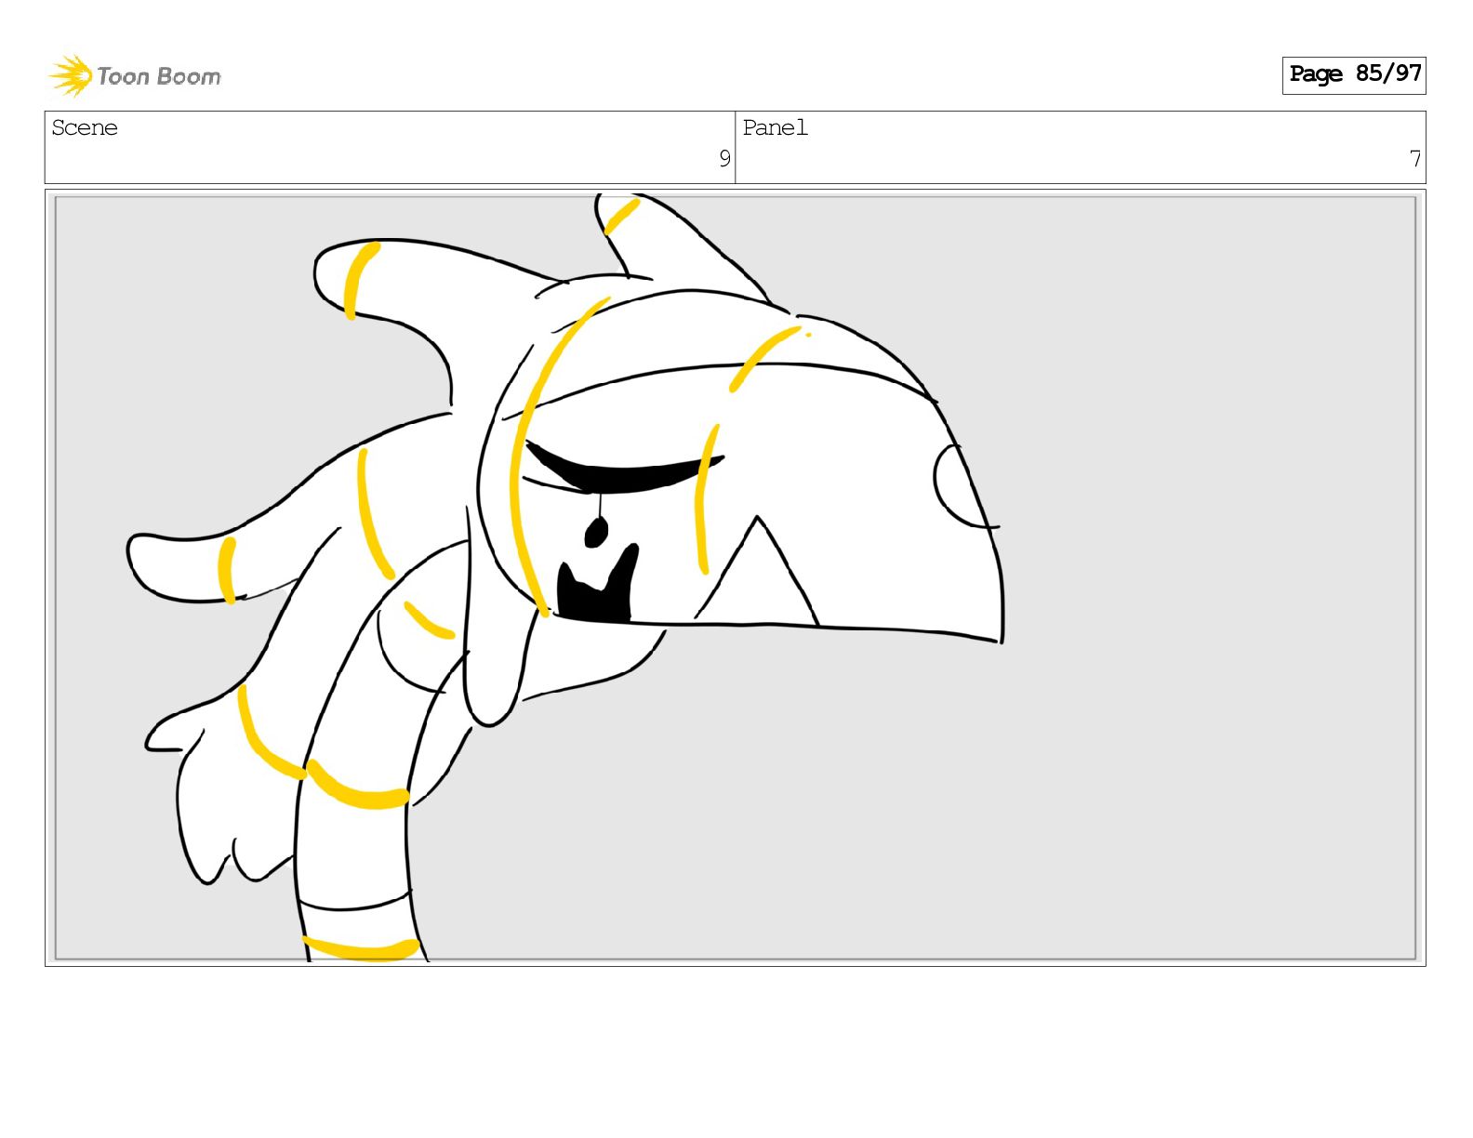The width and height of the screenshot is (1473, 1138).
Task: Click the panel number 7
Action: click(x=1415, y=159)
